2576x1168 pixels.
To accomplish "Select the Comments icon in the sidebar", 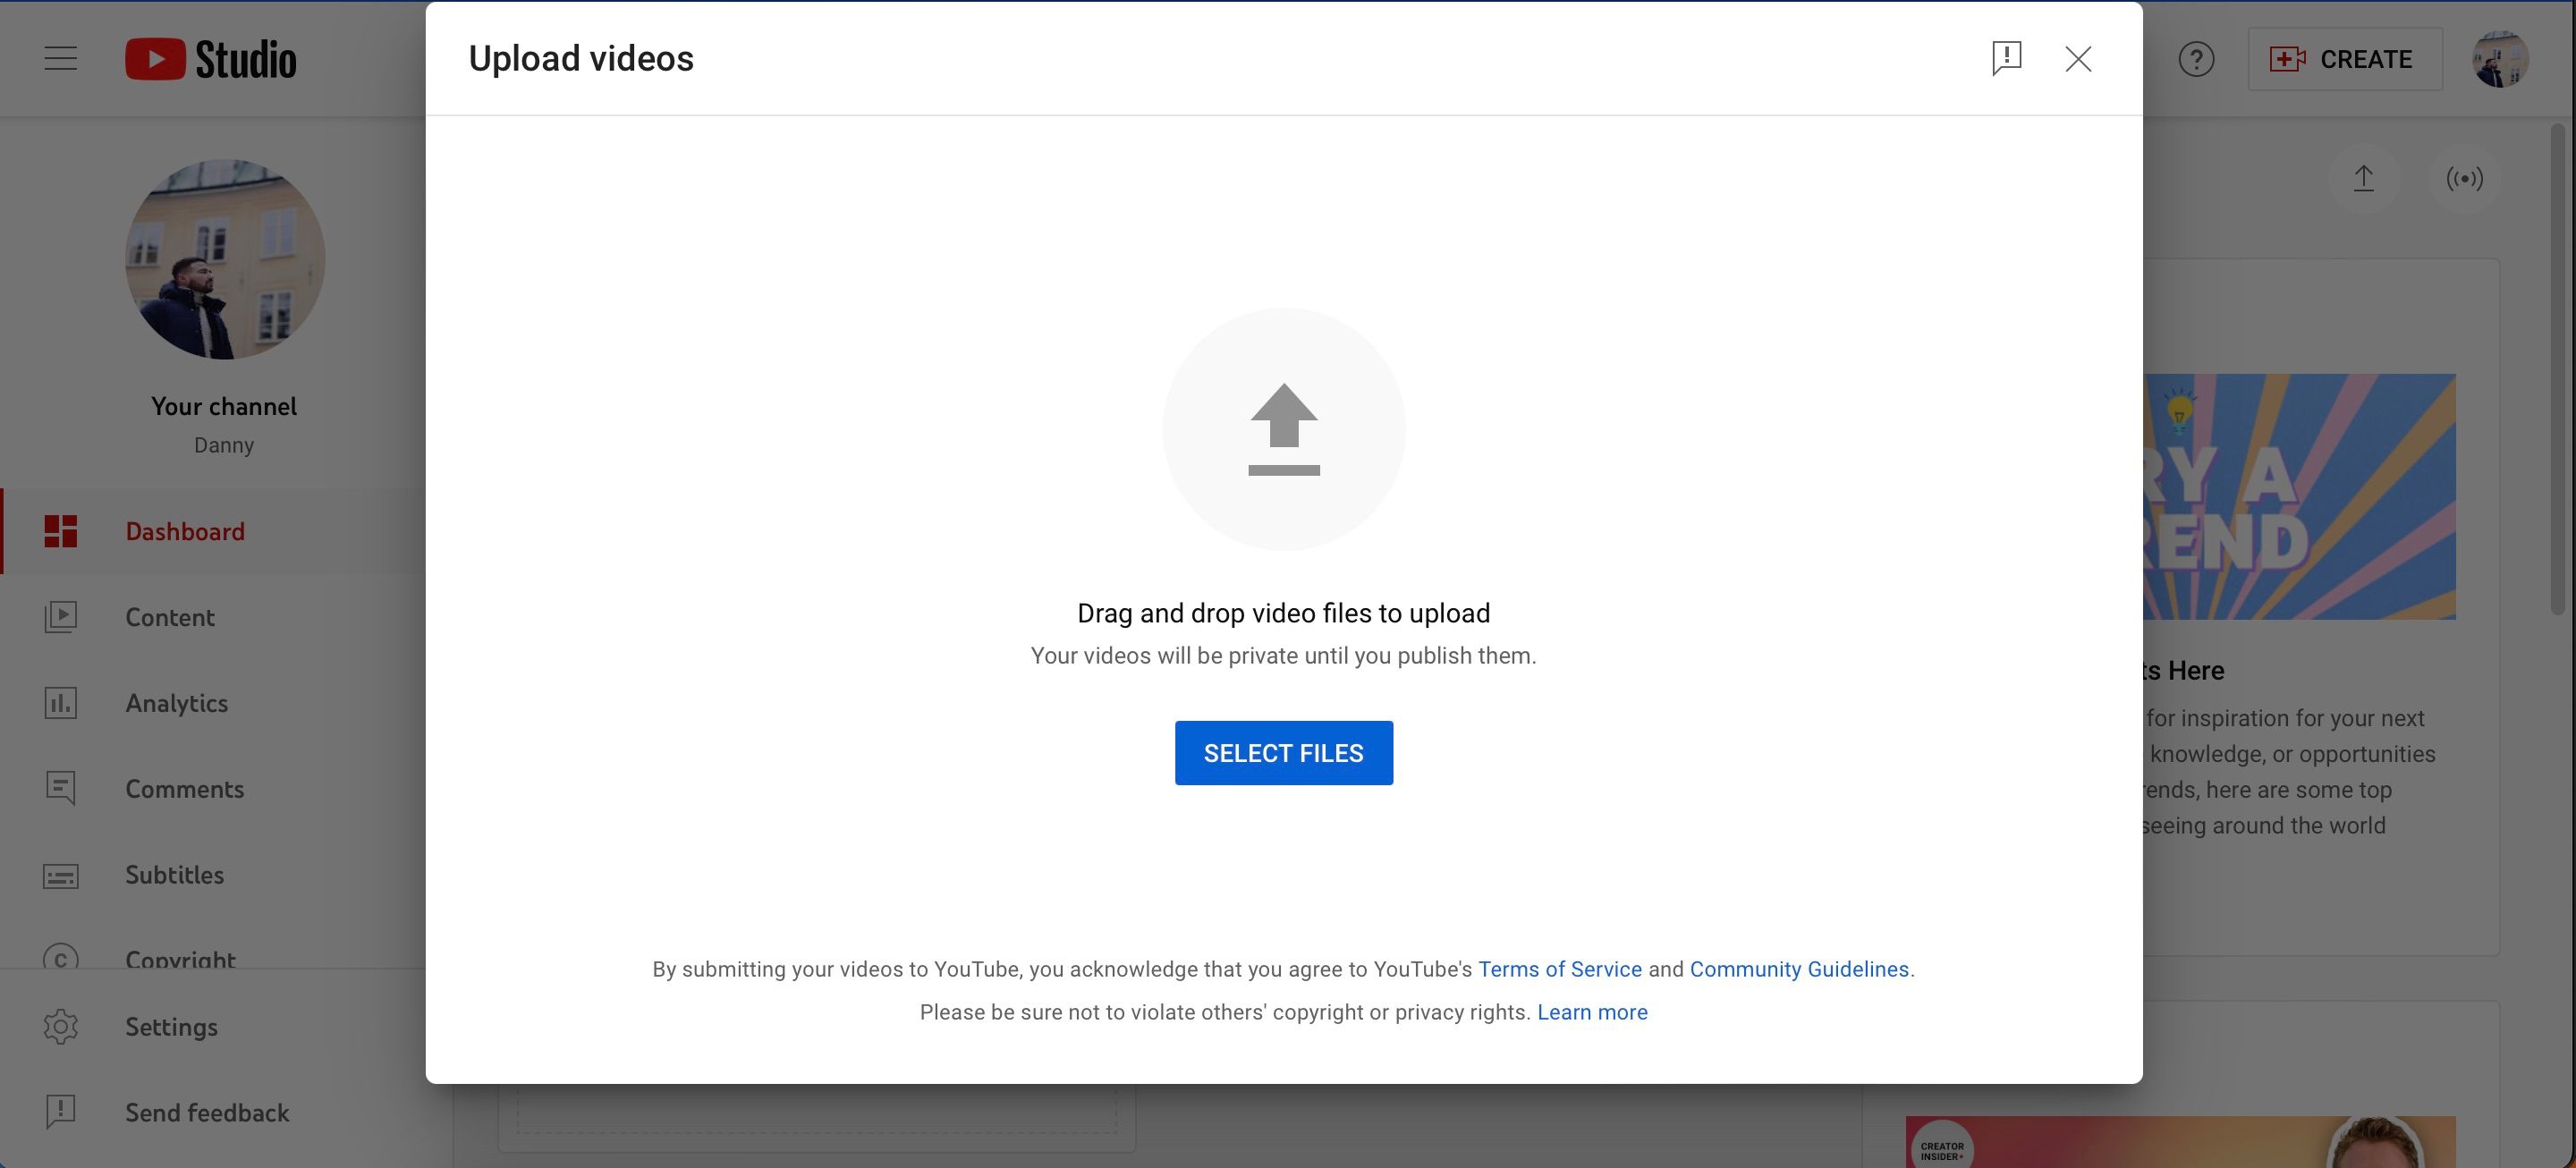I will point(60,789).
